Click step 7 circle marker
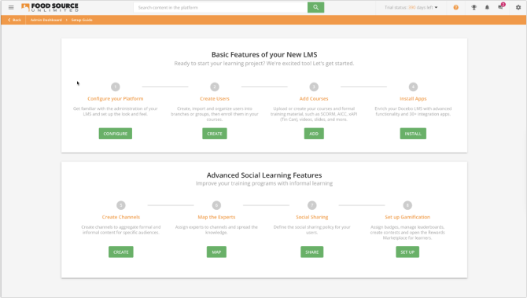Screen dimensions: 527x298 (312, 205)
